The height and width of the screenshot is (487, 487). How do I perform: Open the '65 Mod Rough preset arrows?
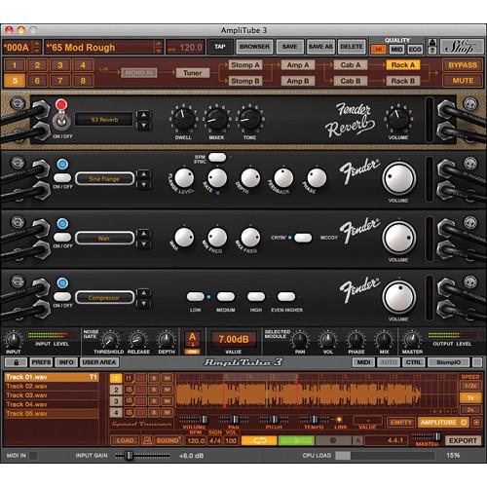(158, 48)
